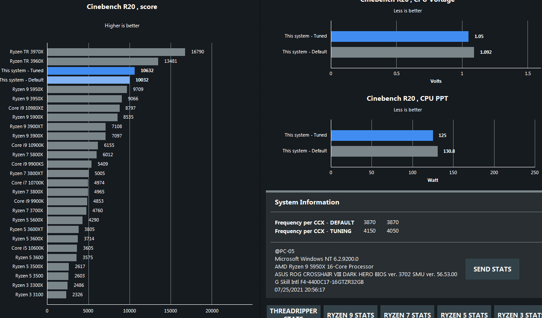This screenshot has width=542, height=318.
Task: Click the SEND STATS button
Action: coord(492,269)
